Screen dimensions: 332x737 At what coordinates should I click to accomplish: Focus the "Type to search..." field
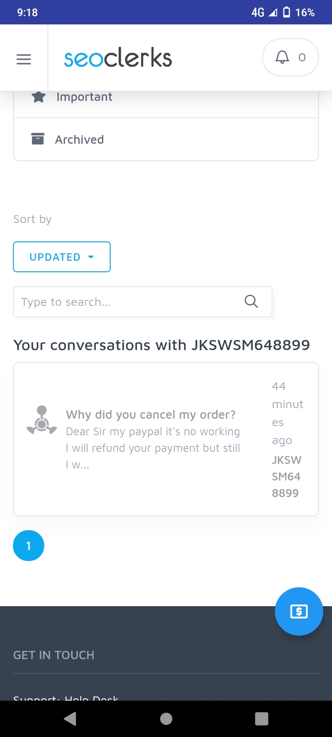point(129,302)
